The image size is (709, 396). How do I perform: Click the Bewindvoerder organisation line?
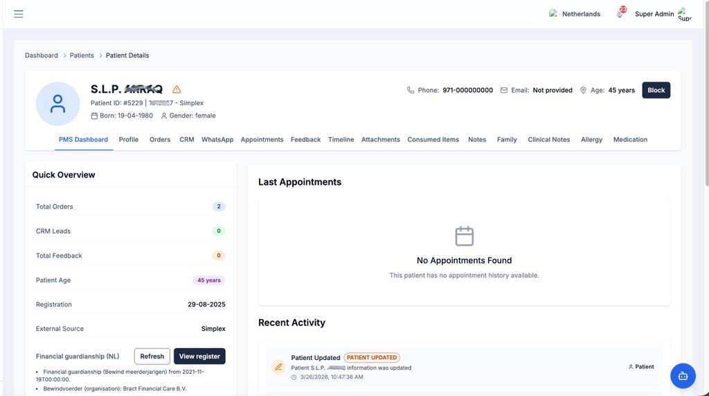point(115,388)
